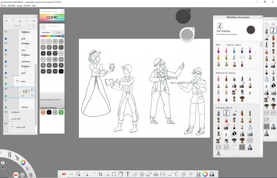
Task: Click the Copic color family spectrum bar
Action: pos(52,36)
